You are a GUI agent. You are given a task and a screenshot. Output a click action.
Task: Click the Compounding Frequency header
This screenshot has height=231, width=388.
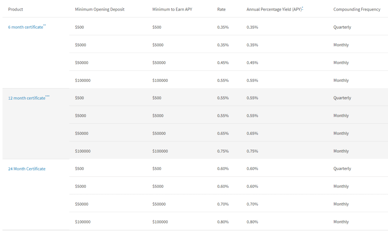pos(357,9)
